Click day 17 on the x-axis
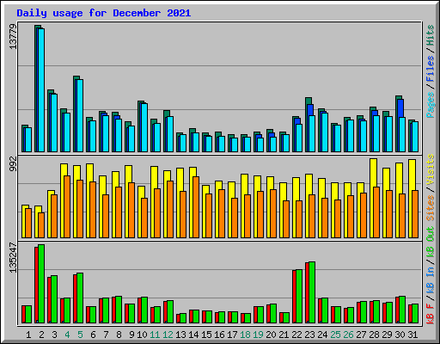 [x=232, y=335]
